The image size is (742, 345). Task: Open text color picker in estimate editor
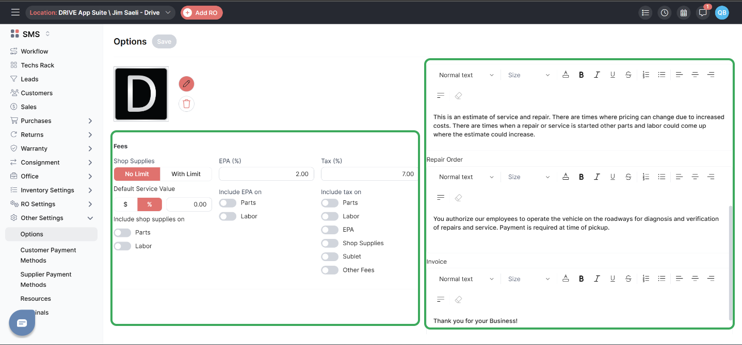(566, 75)
